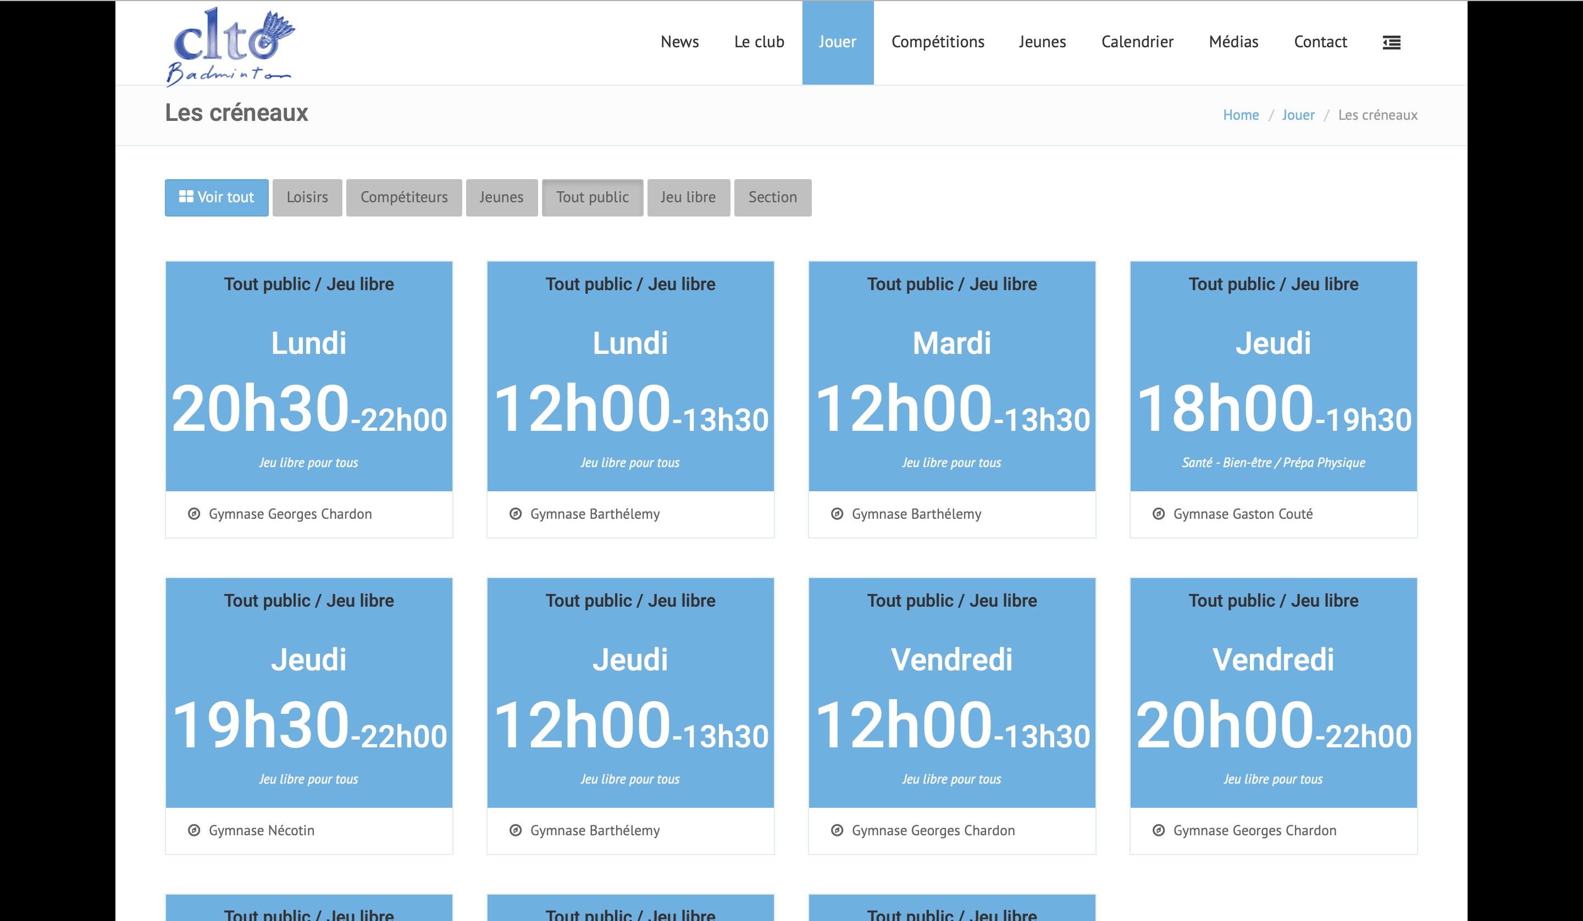Open the Médias menu
The image size is (1583, 921).
(x=1233, y=42)
